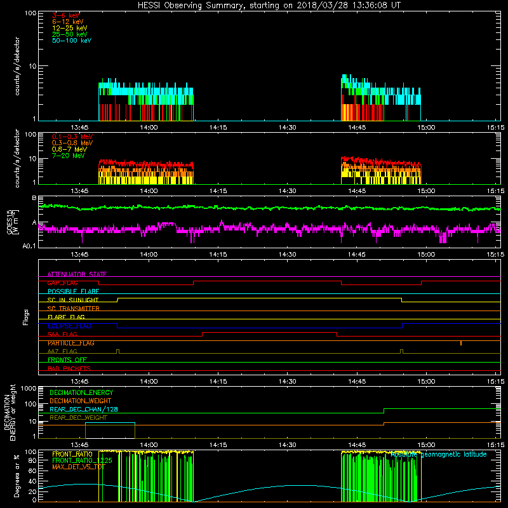Screen dimensions: 508x508
Task: Click the MAX_DET_VS_TOT legend label
Action: coord(79,467)
